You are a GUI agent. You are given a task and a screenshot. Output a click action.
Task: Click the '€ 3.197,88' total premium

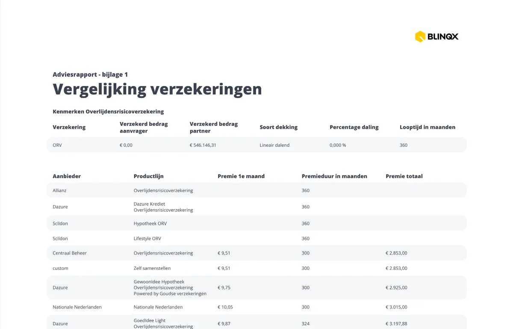[x=396, y=323]
